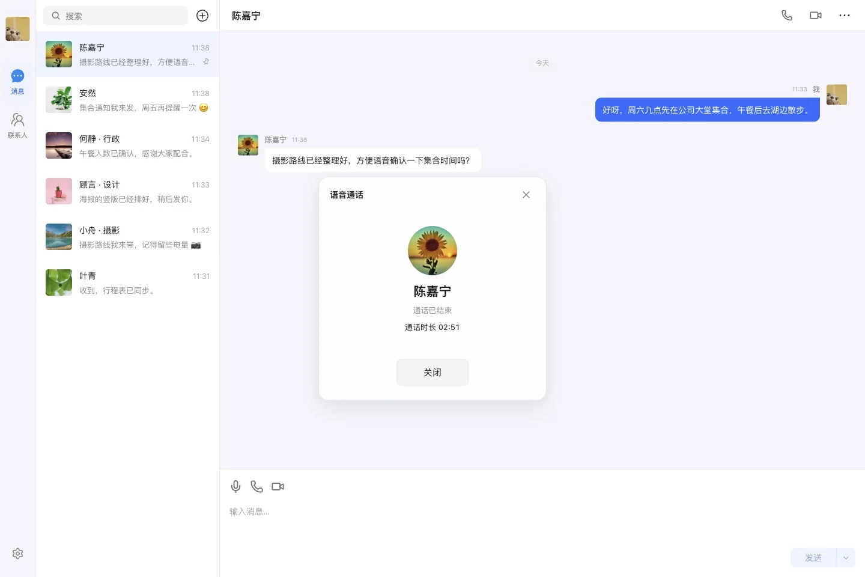Image resolution: width=865 pixels, height=577 pixels.
Task: Click 小舟 landscape avatar in list
Action: [59, 237]
